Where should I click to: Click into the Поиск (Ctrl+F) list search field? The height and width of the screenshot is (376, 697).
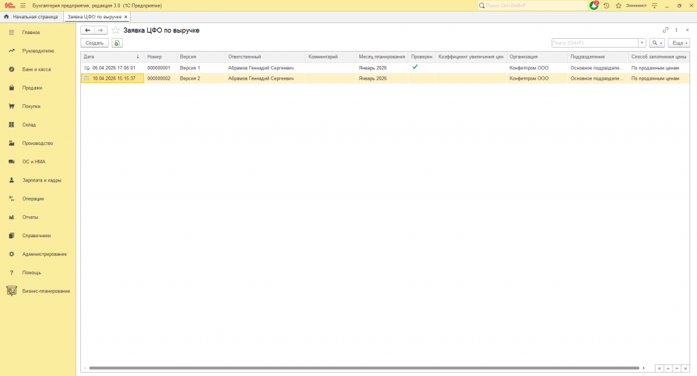(x=595, y=43)
